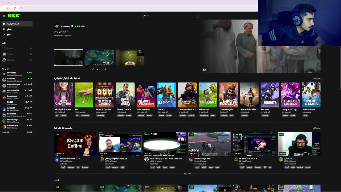Open Fortnite category card
The height and width of the screenshot is (192, 341).
[x=270, y=95]
